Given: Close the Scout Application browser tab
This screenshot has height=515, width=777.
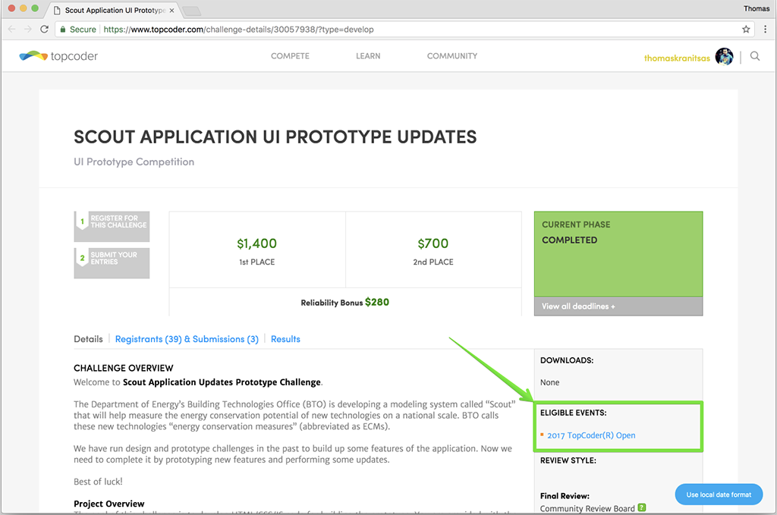Looking at the screenshot, I should tap(171, 11).
